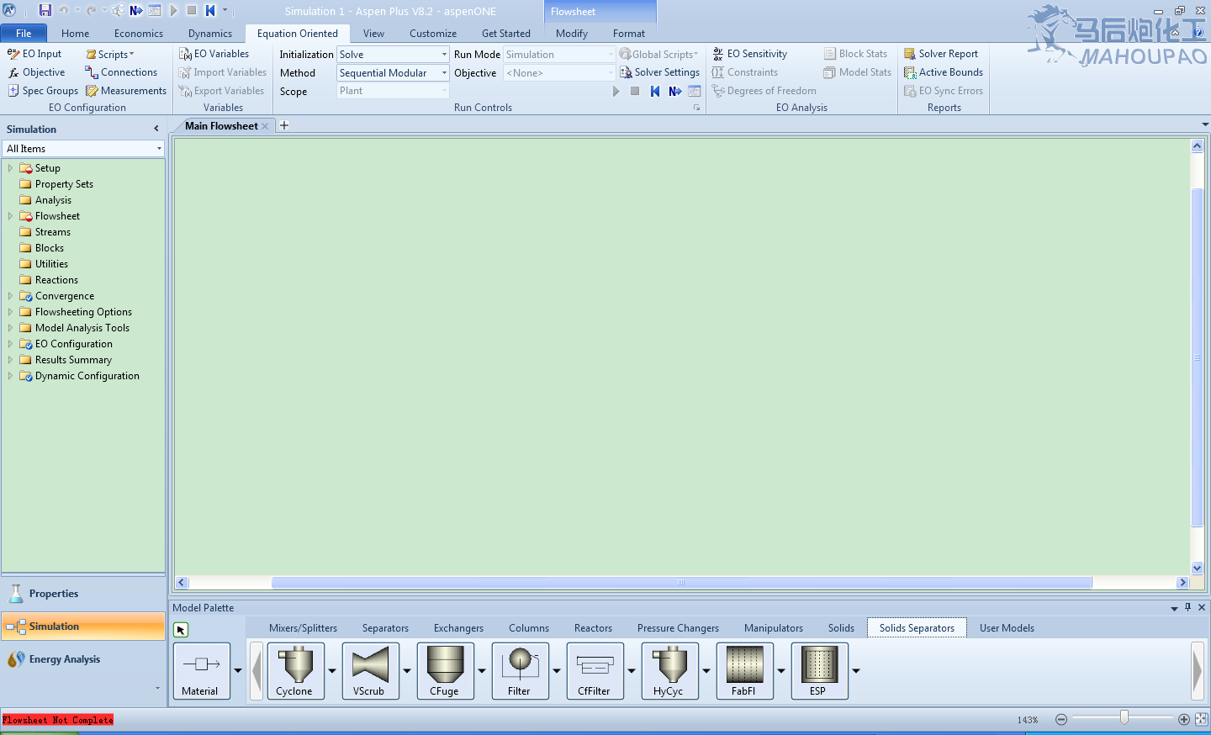Viewport: 1211px width, 735px height.
Task: Open EO Sensitivity analysis
Action: (750, 54)
